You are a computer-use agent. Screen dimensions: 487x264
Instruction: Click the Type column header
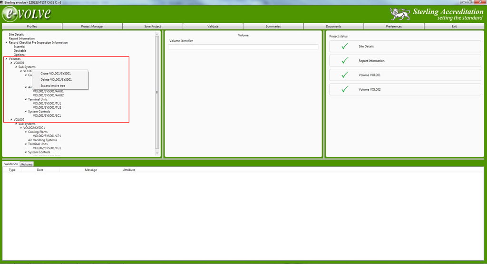point(12,170)
